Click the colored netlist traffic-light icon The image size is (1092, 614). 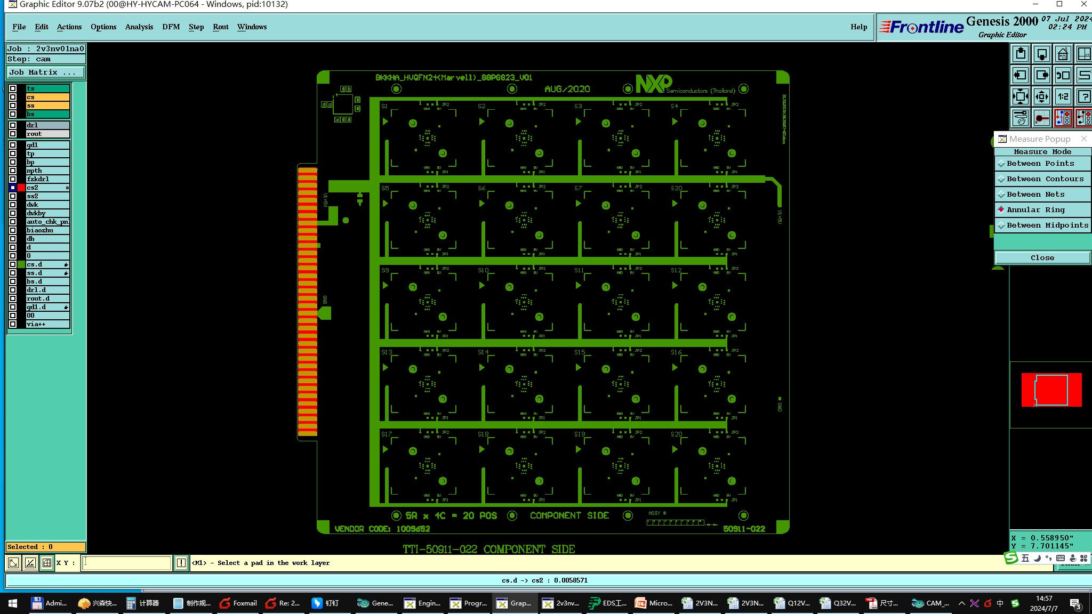1063,118
